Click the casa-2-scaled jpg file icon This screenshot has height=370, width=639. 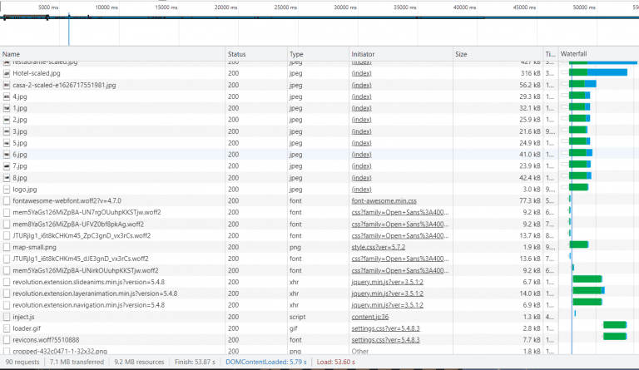(x=7, y=85)
